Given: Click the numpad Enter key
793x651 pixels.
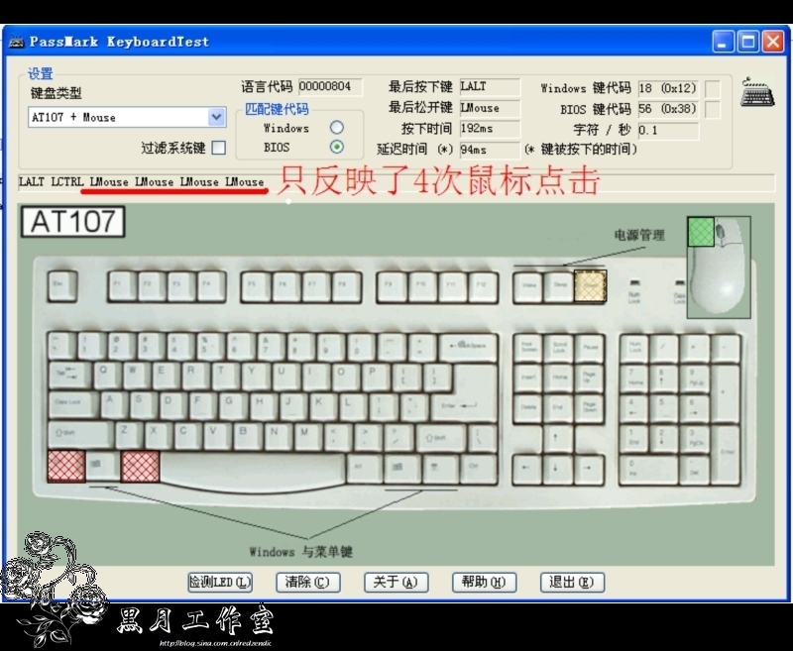Looking at the screenshot, I should [x=727, y=455].
